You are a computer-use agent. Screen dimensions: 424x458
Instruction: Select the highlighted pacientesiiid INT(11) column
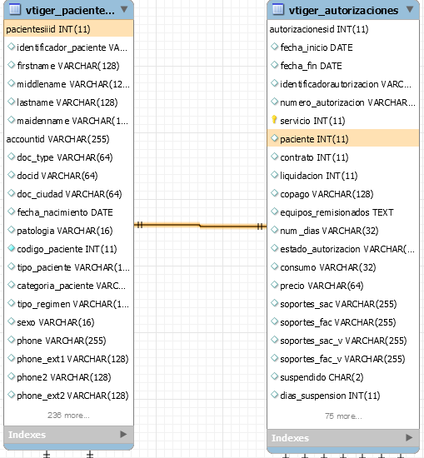pos(68,29)
